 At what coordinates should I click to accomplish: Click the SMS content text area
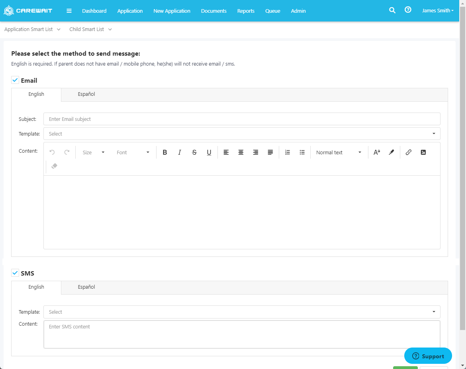coord(242,334)
